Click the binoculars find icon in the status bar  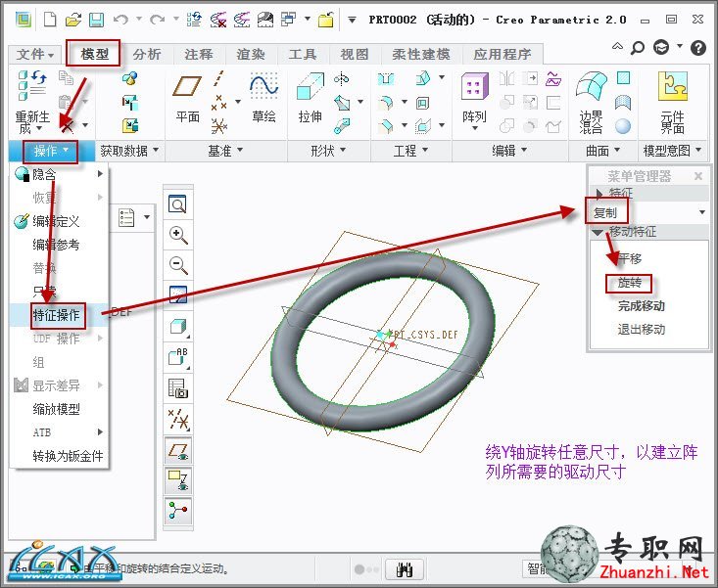(x=405, y=569)
